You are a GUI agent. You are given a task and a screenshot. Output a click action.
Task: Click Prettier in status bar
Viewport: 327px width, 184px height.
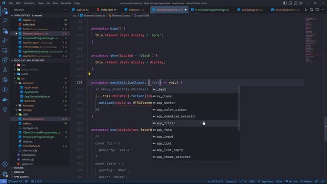(306, 181)
